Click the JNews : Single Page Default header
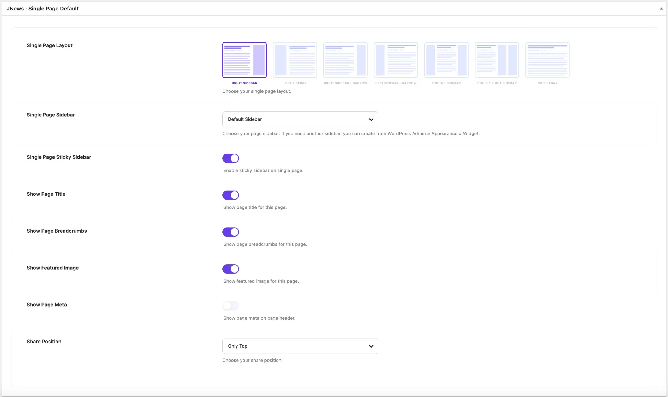 [x=43, y=9]
